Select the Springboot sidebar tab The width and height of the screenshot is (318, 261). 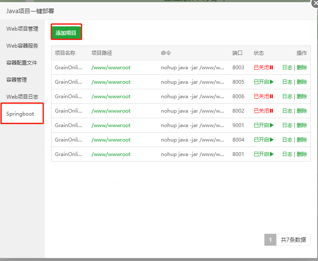(x=20, y=114)
